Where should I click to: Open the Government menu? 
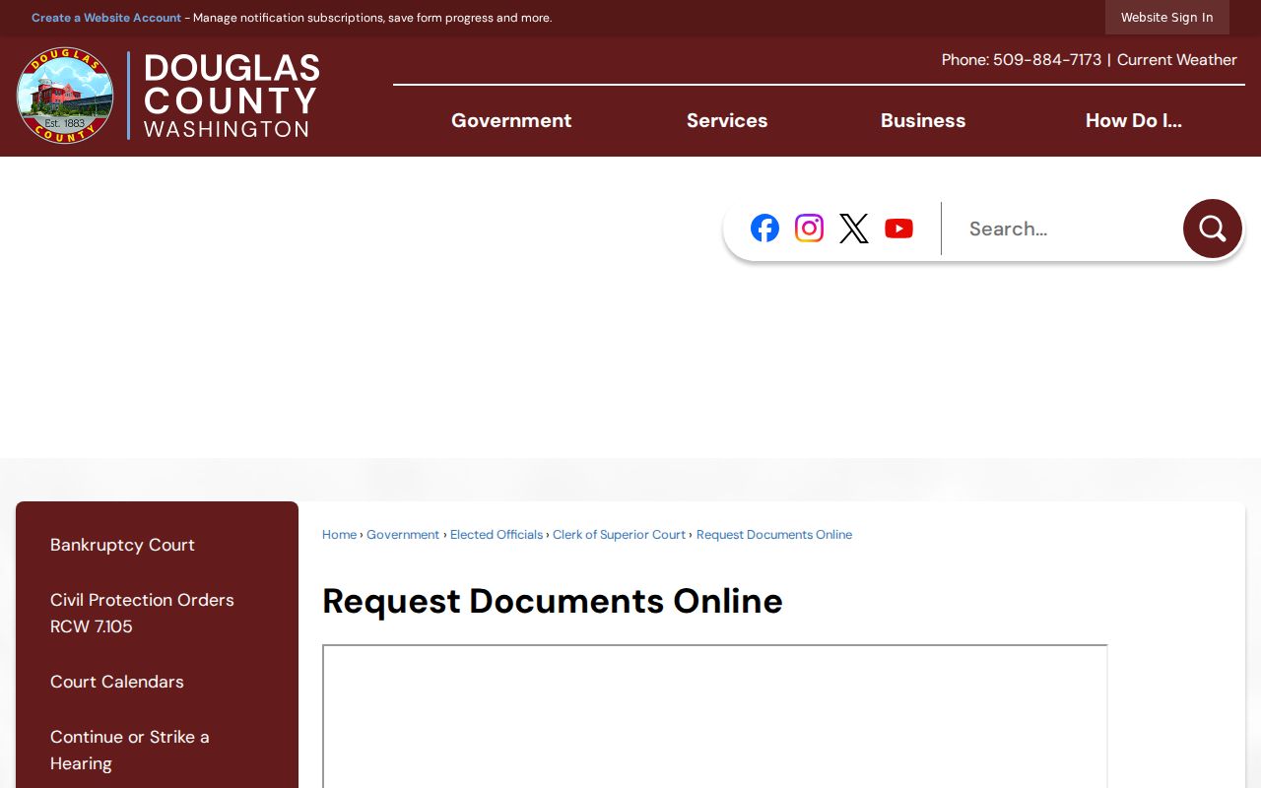coord(511,120)
